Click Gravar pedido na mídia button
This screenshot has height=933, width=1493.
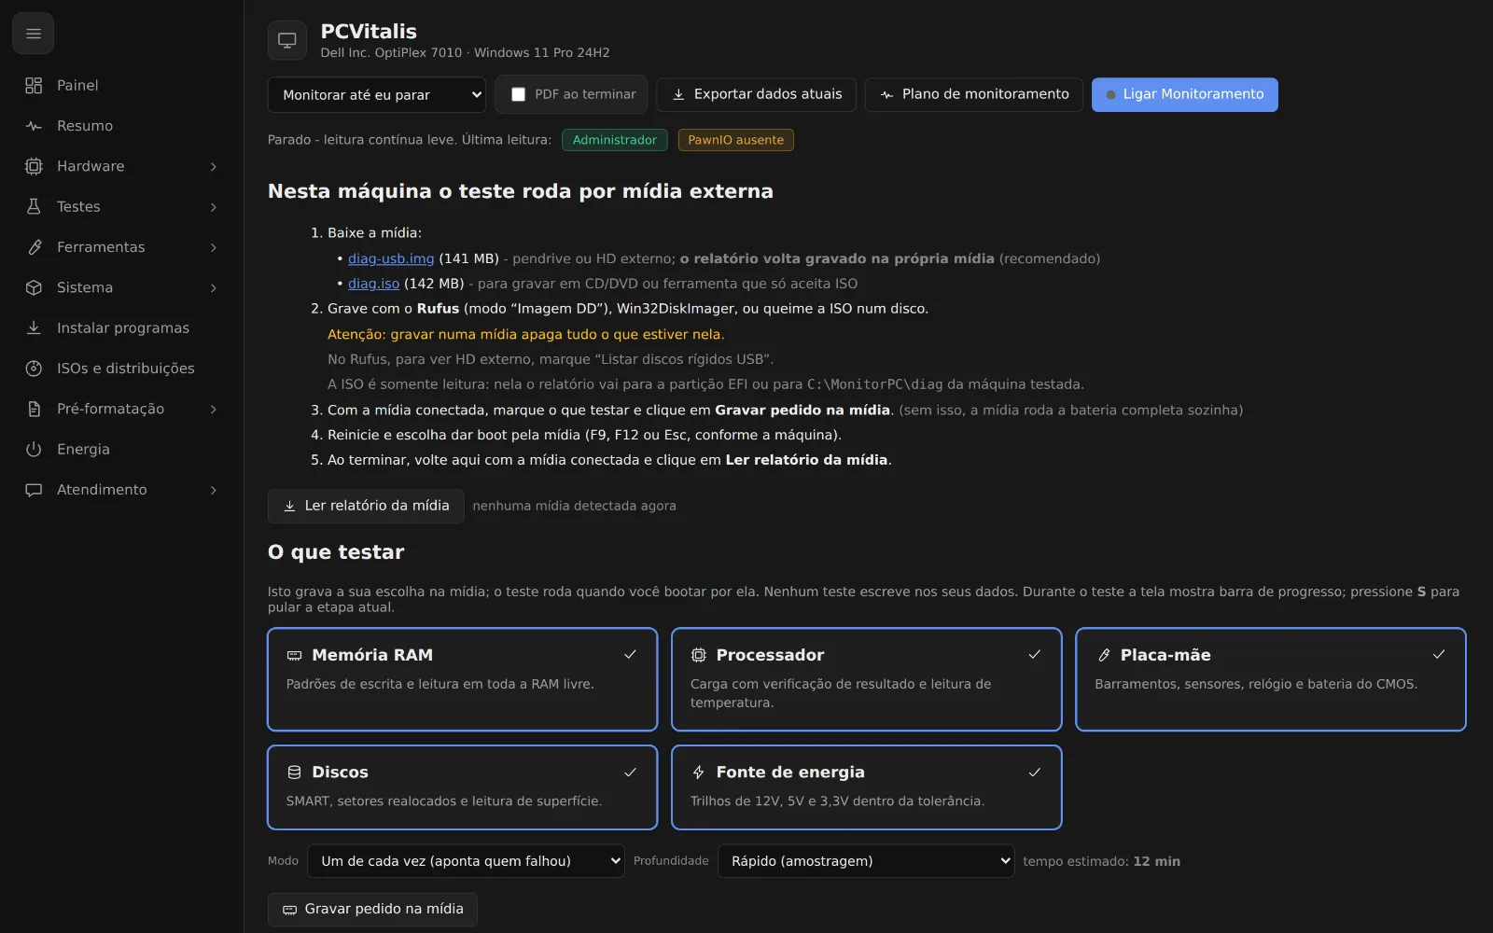372,910
